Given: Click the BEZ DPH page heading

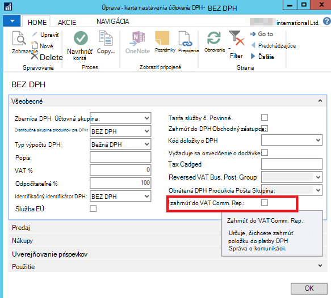Looking at the screenshot, I should pos(28,84).
